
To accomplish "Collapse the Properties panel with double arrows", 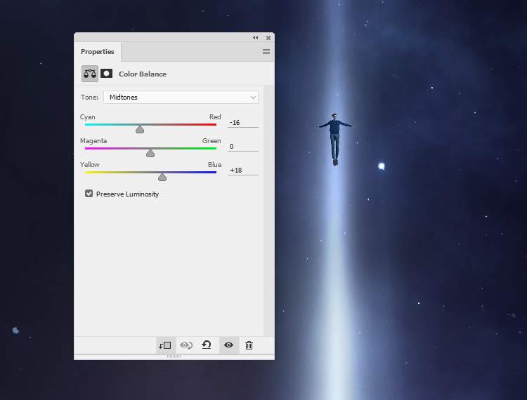I will (256, 38).
